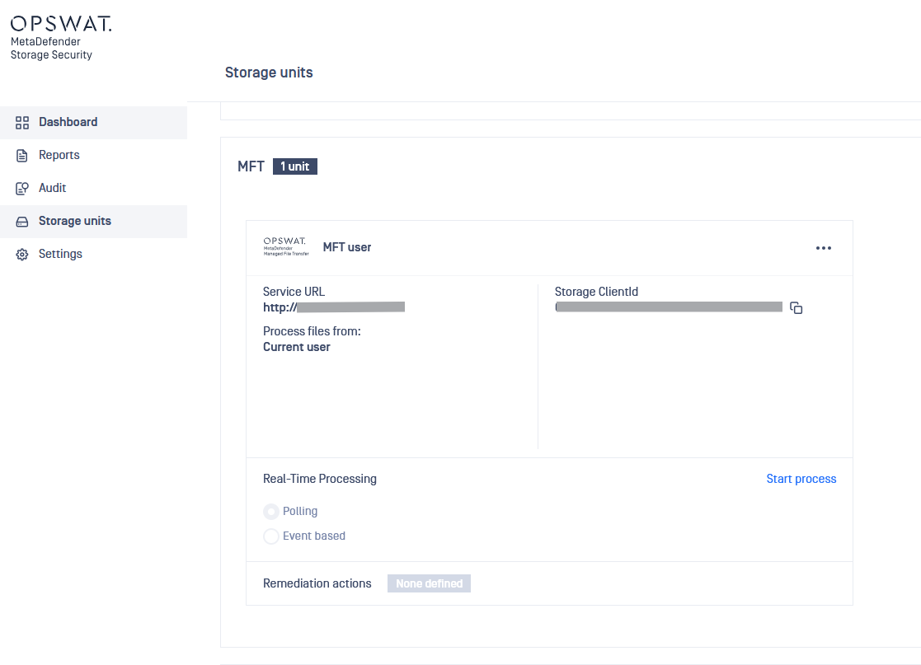Image resolution: width=921 pixels, height=665 pixels.
Task: Click the MFT user title
Action: pos(347,248)
